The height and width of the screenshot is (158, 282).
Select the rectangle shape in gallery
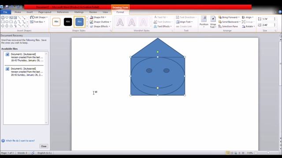[3, 22]
